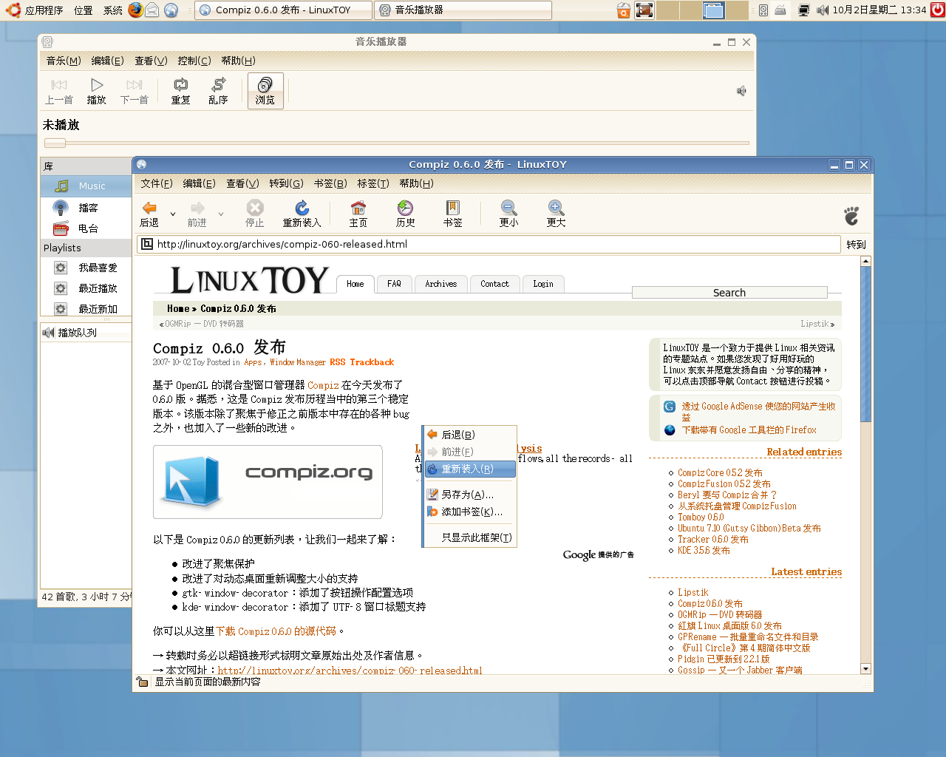The width and height of the screenshot is (946, 757).
Task: Open the Archives tab on LinuxTOY page
Action: tap(441, 284)
